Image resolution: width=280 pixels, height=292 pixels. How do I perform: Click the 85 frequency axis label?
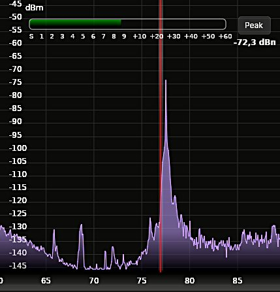click(x=237, y=281)
